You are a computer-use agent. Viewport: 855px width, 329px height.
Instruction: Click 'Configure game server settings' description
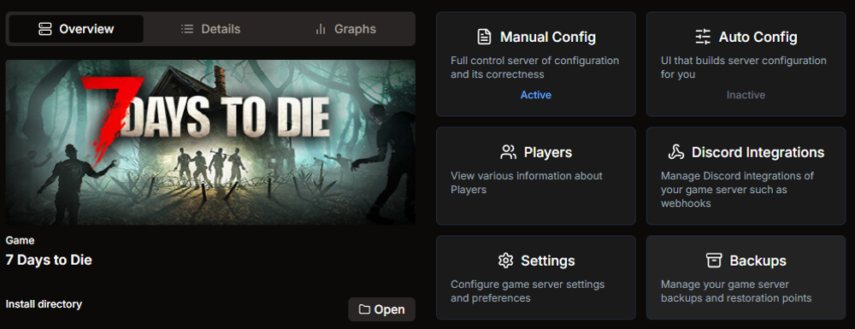tap(528, 291)
